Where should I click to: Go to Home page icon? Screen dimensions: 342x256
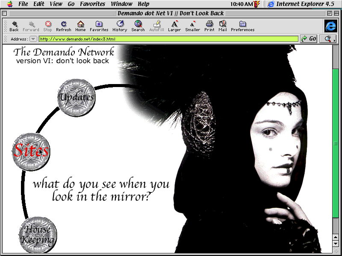click(80, 26)
